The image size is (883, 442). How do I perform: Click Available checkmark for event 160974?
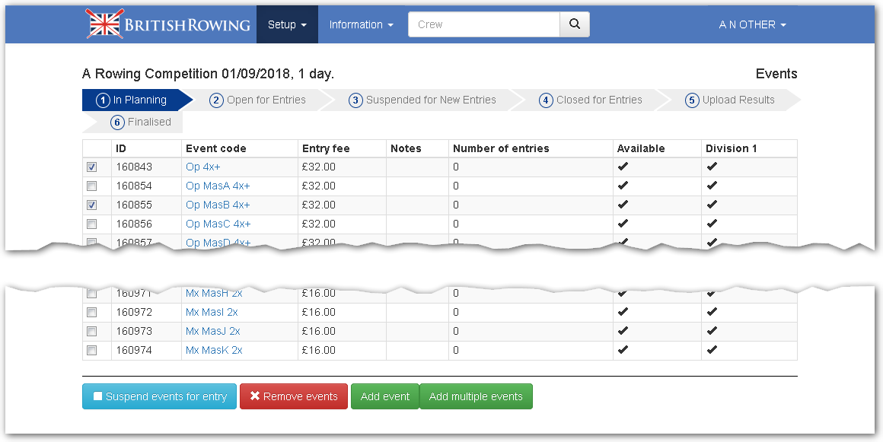(623, 350)
